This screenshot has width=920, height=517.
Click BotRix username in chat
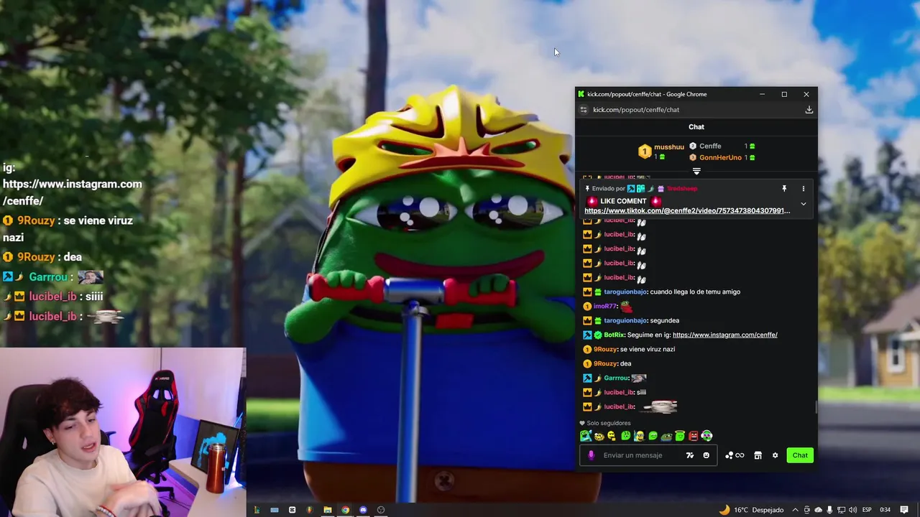point(615,335)
